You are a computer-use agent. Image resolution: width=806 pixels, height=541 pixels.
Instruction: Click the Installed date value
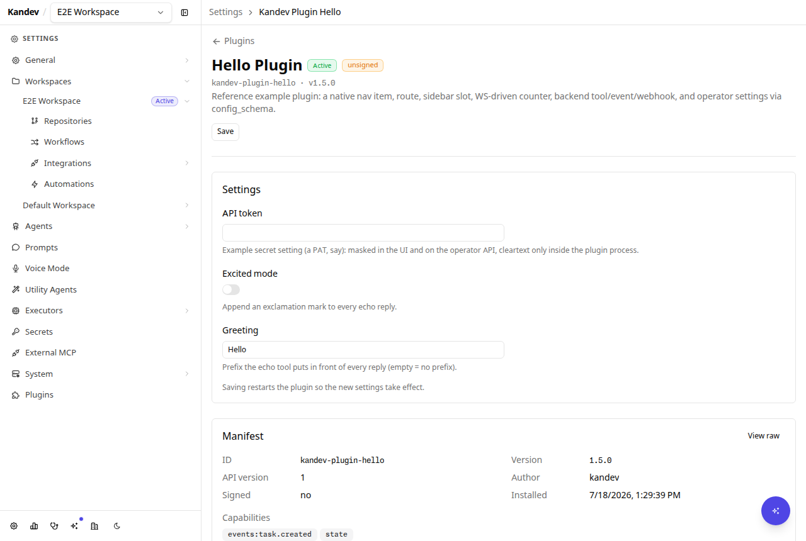tap(635, 495)
